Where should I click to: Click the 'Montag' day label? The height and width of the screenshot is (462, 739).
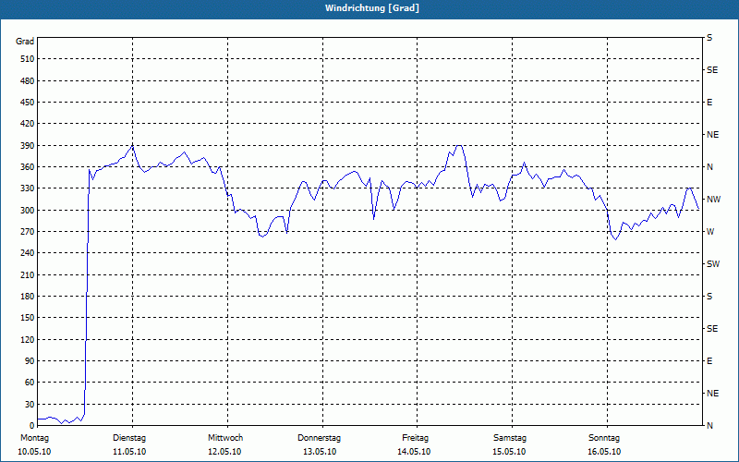tap(34, 438)
